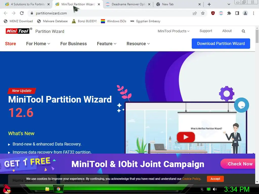Go back using the browser back arrow

pos(6,13)
